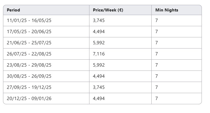
Task: Click the Price/Week (€) column header
Action: [x=120, y=10]
